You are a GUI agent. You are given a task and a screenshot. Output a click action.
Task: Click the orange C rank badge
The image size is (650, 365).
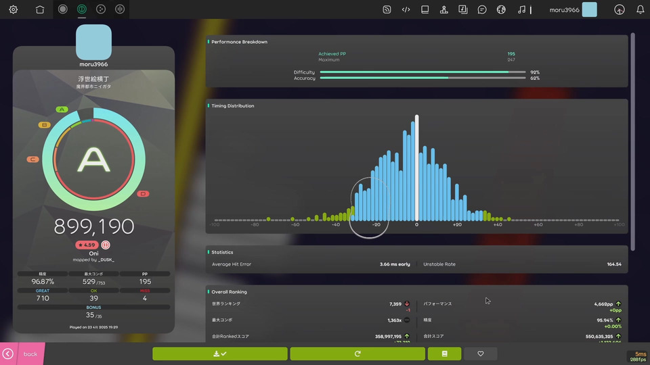[x=32, y=160]
